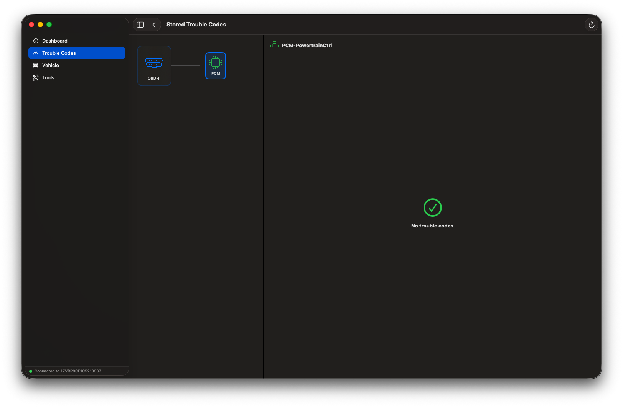623x407 pixels.
Task: Select Trouble Codes in the sidebar
Action: click(x=77, y=53)
